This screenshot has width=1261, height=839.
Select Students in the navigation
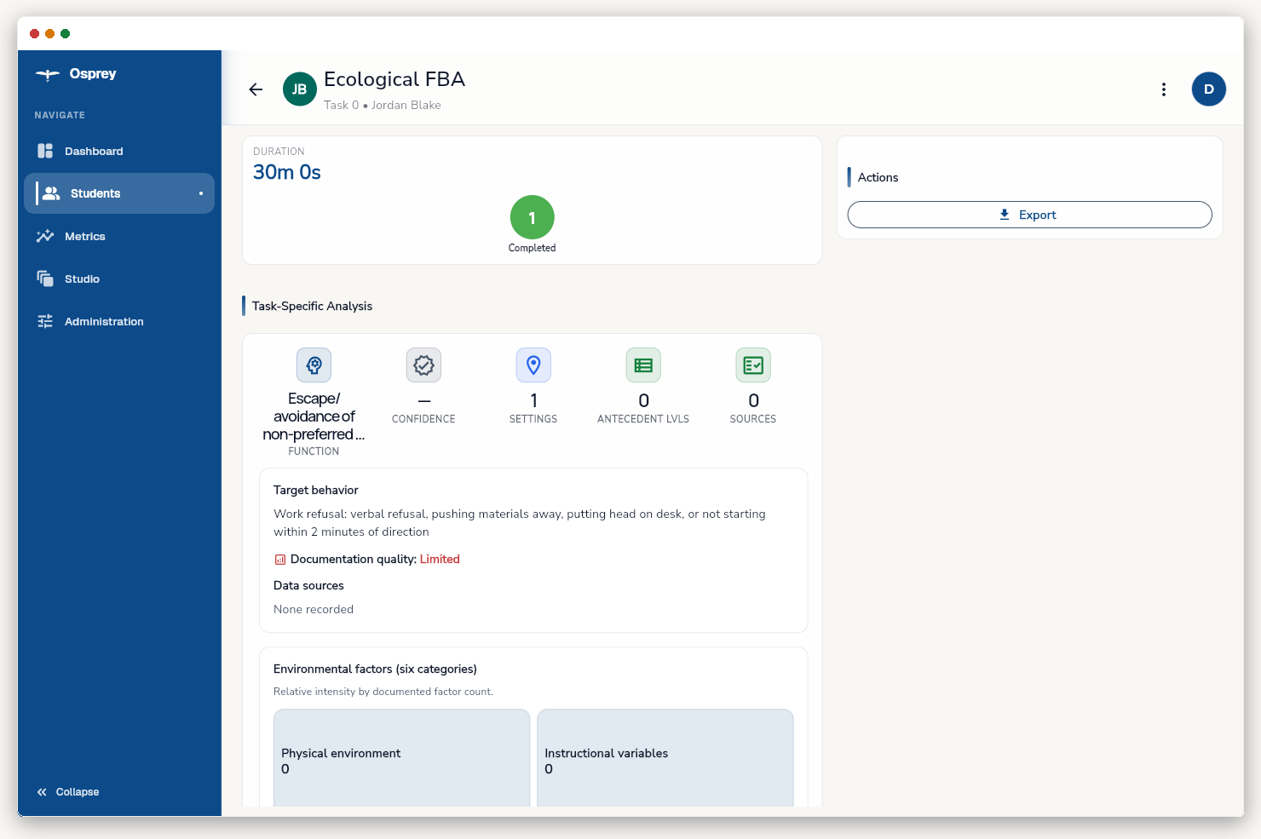pyautogui.click(x=119, y=193)
